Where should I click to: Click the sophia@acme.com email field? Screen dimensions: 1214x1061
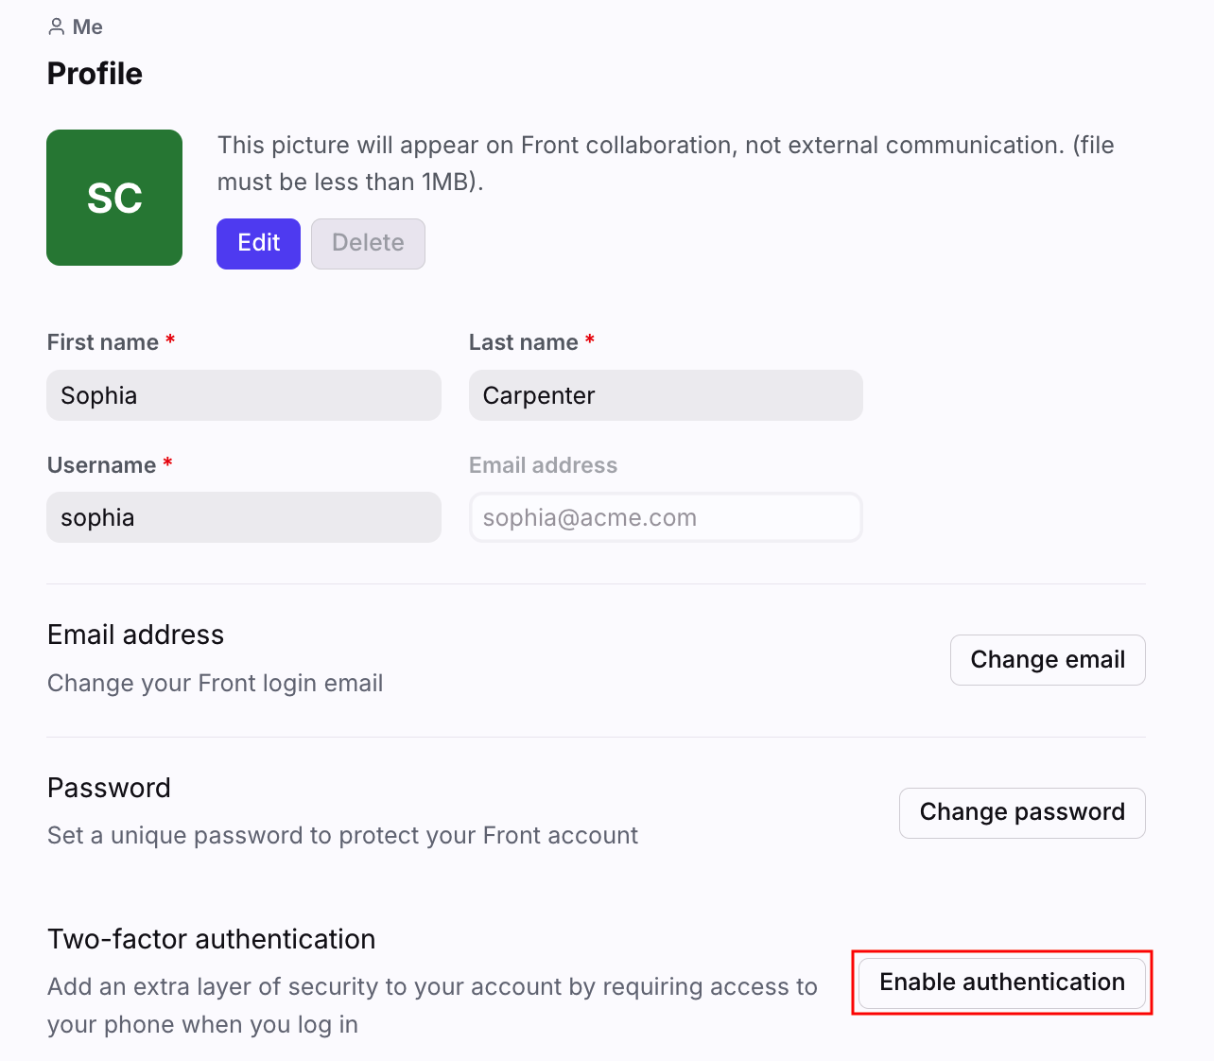coord(666,517)
